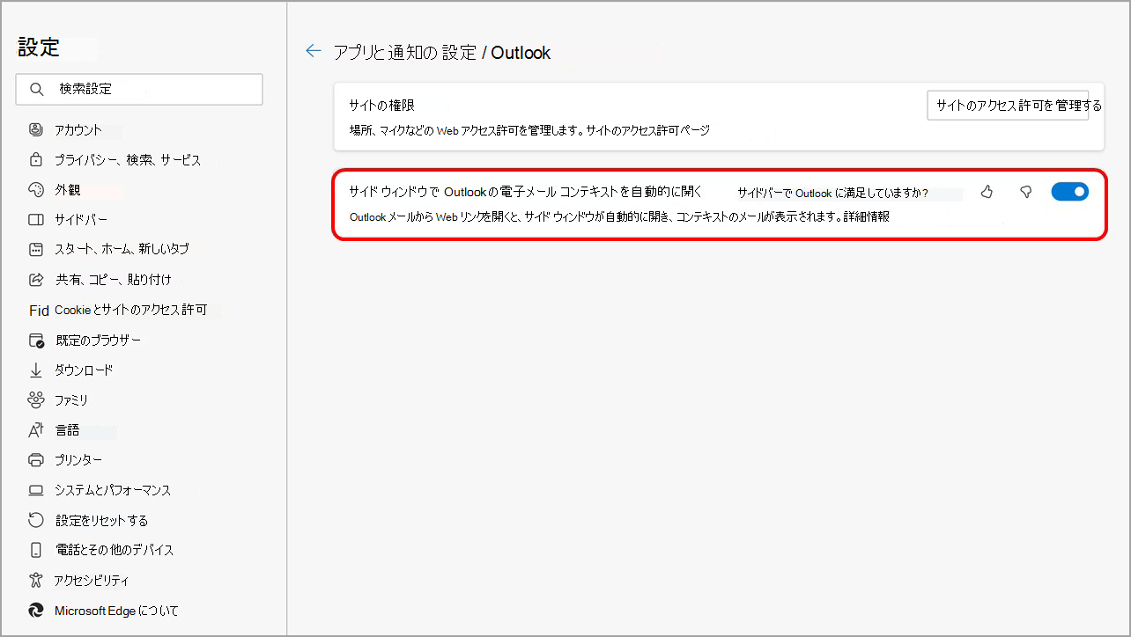Click the magnifier icon in settings search
The width and height of the screenshot is (1131, 637).
[x=37, y=89]
